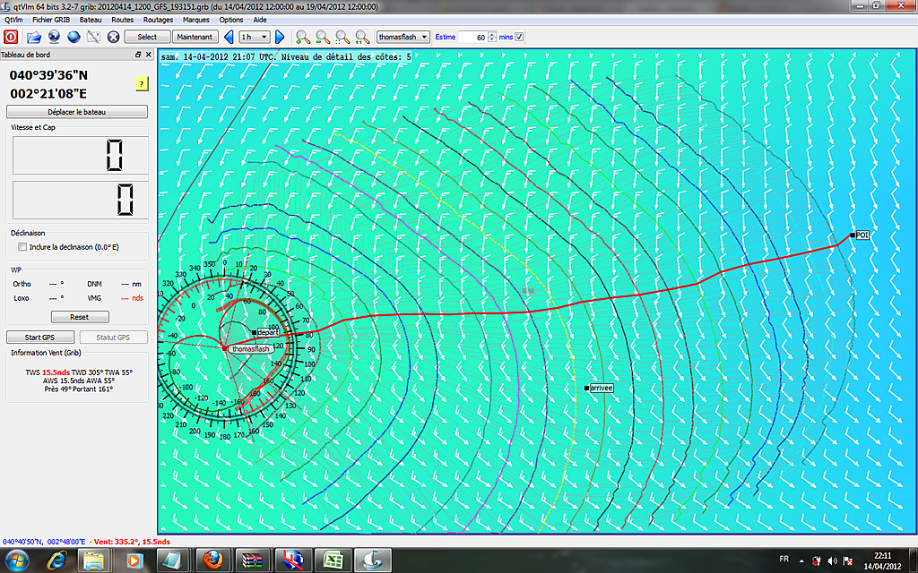Click the zoom to selection magnifier
The image size is (918, 573).
(342, 37)
